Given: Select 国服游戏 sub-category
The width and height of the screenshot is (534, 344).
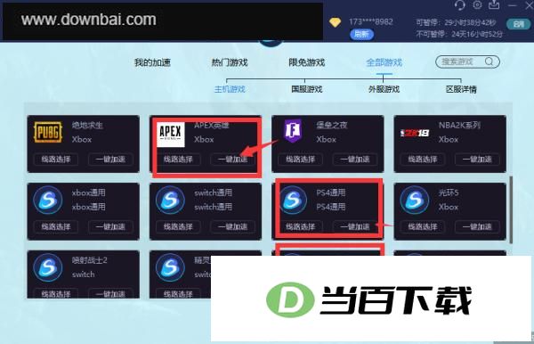Looking at the screenshot, I should (307, 89).
